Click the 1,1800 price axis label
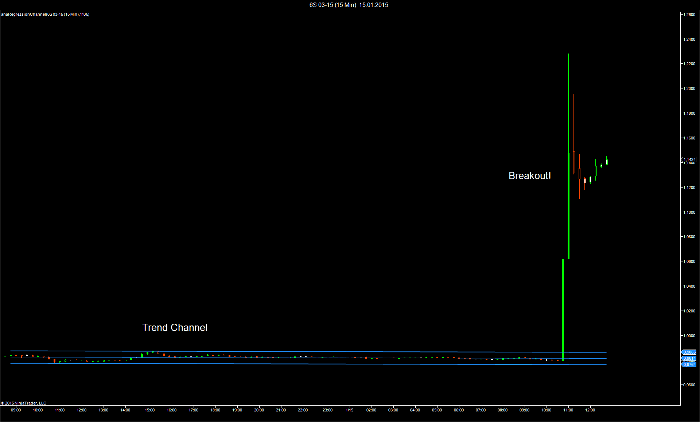 [x=689, y=113]
